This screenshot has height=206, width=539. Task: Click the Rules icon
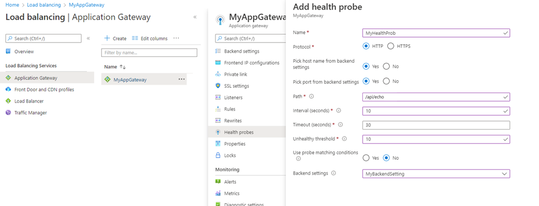tap(218, 109)
